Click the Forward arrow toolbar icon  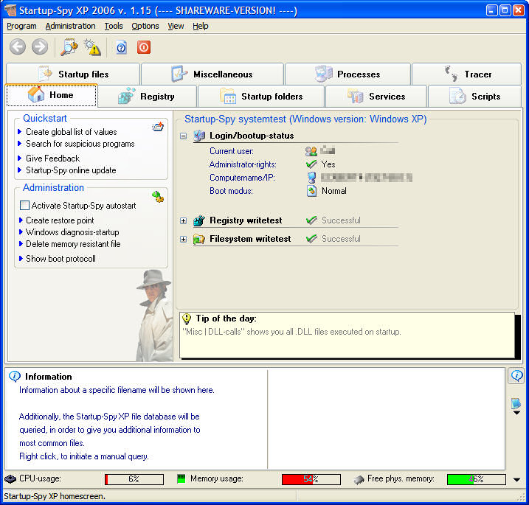(40, 47)
